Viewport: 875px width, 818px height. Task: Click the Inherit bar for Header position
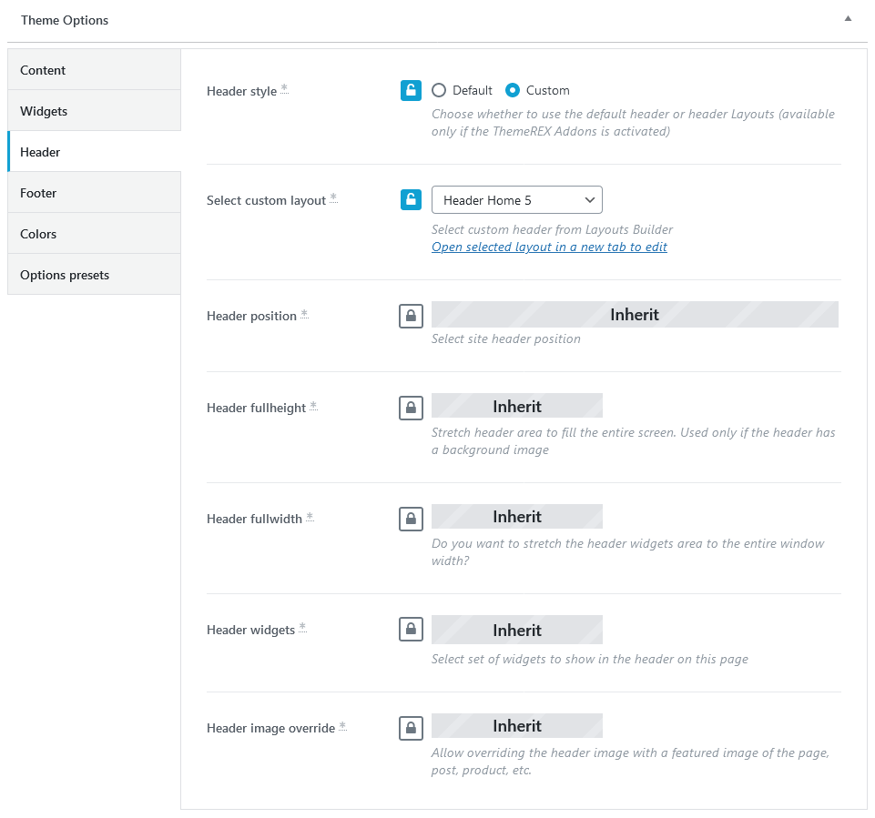click(x=635, y=315)
